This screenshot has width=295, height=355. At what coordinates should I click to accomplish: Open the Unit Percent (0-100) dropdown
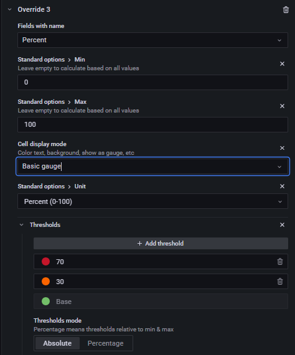[x=152, y=201]
